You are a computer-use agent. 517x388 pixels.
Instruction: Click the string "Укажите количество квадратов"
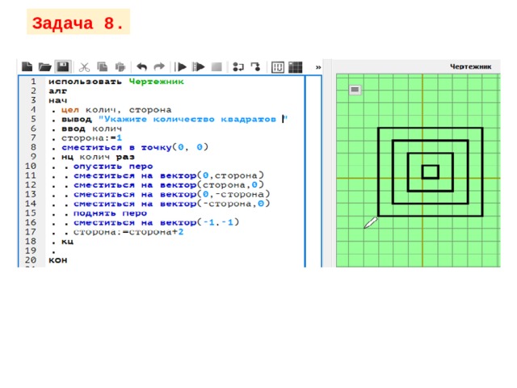coord(192,119)
